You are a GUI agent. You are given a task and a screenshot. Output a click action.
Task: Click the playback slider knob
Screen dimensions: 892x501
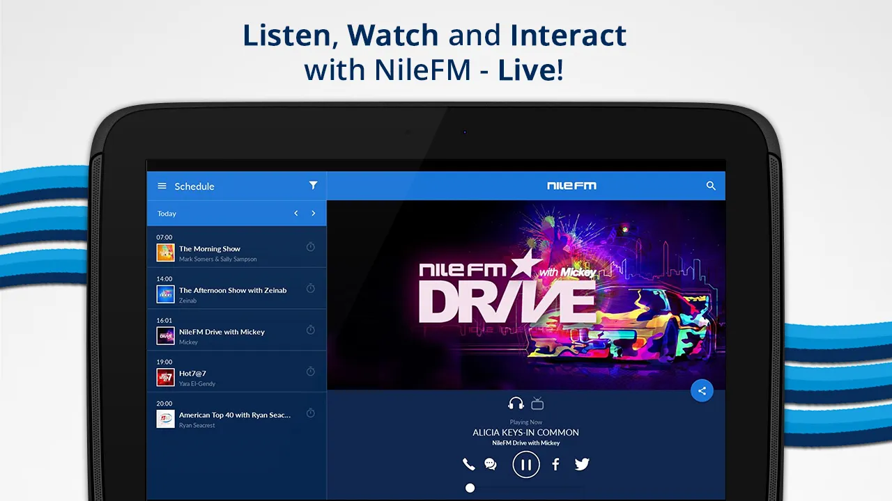470,488
